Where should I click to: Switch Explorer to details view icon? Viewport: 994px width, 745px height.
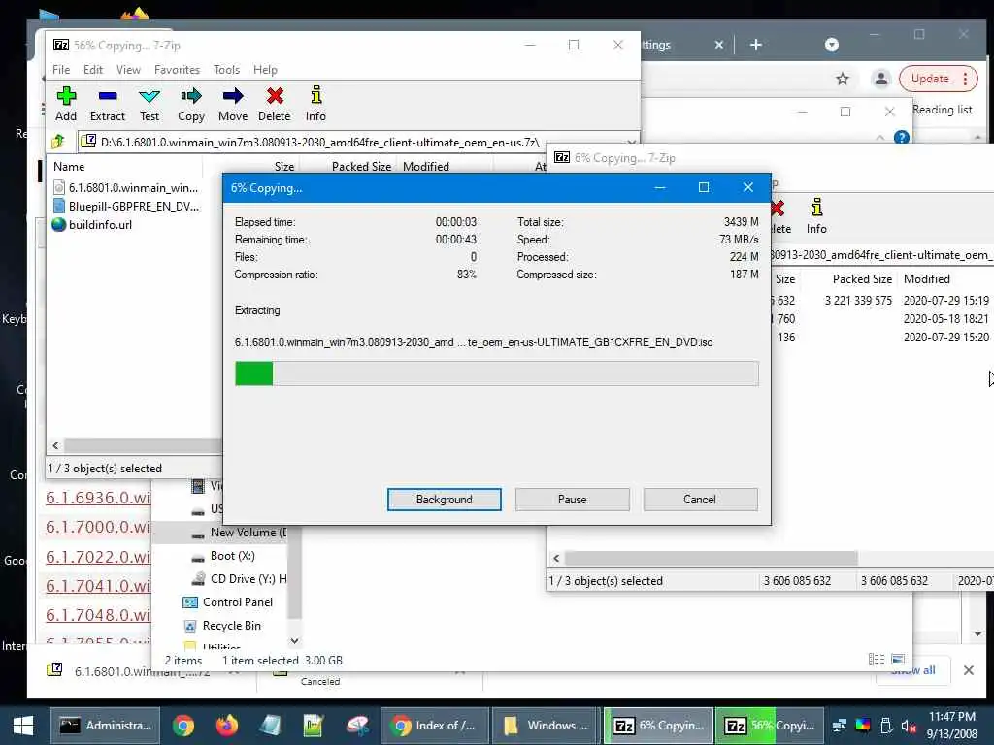(877, 660)
